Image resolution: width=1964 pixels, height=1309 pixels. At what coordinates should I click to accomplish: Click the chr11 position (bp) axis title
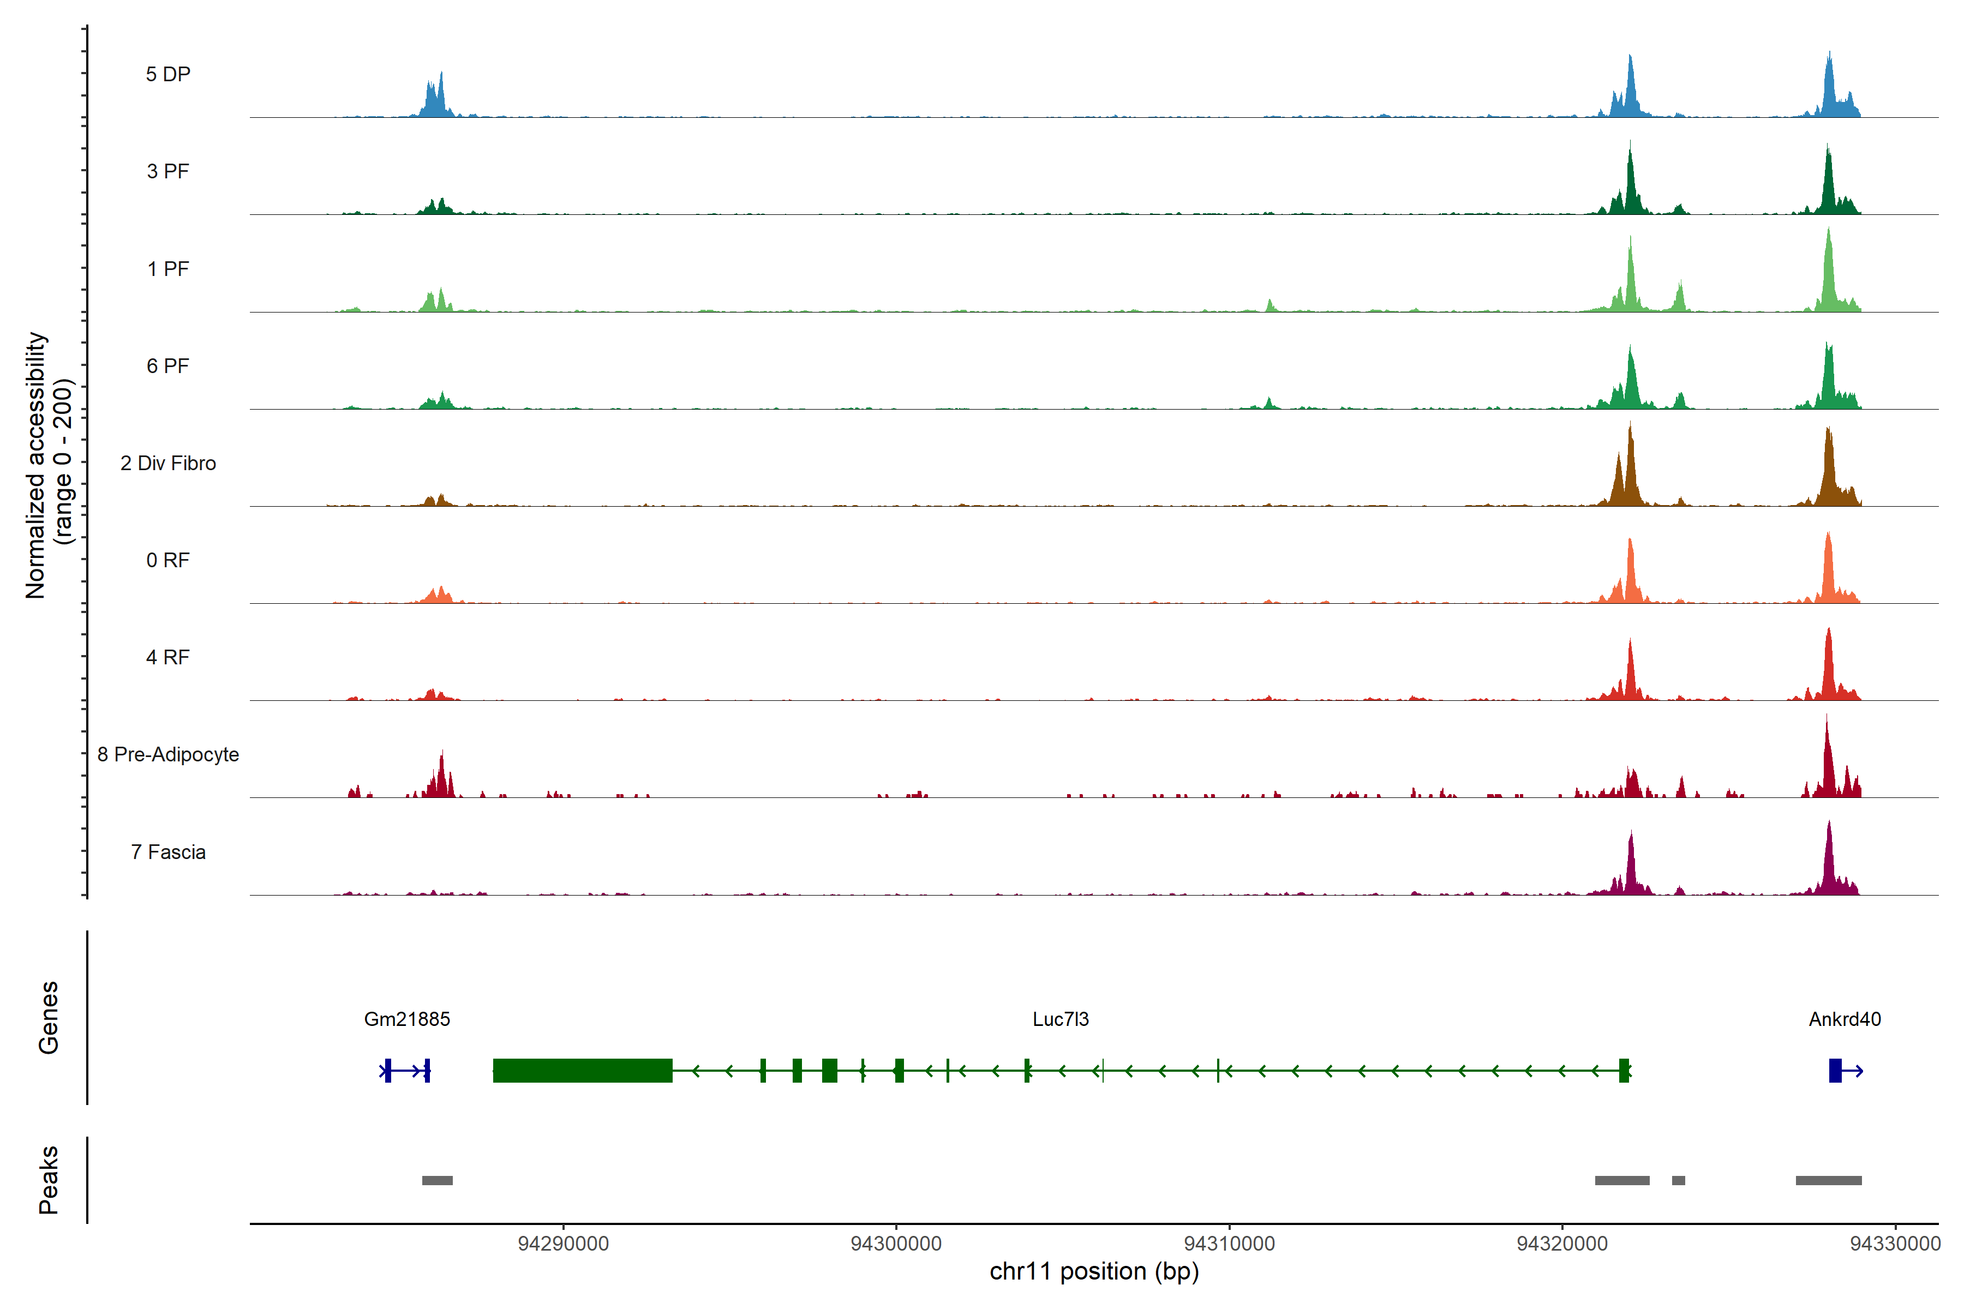[x=1094, y=1271]
